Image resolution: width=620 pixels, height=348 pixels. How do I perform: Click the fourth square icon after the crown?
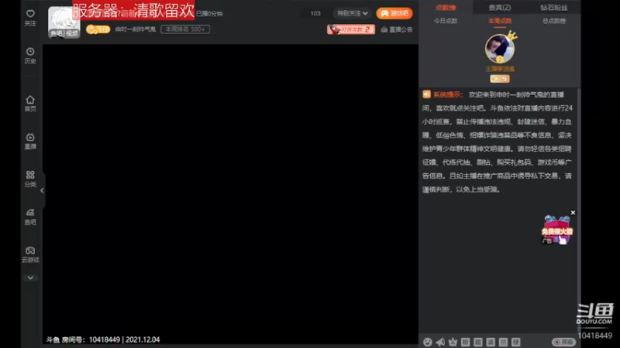click(x=503, y=342)
